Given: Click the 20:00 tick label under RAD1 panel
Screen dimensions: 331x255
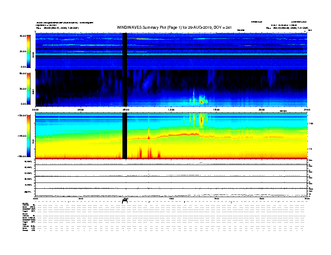Looking at the screenshot, I should click(262, 110).
